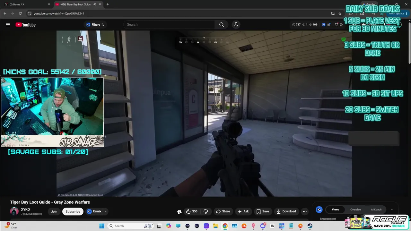Screen dimensions: 411x231
Task: Open the vidIQ icon beside view stats
Action: 324,25
